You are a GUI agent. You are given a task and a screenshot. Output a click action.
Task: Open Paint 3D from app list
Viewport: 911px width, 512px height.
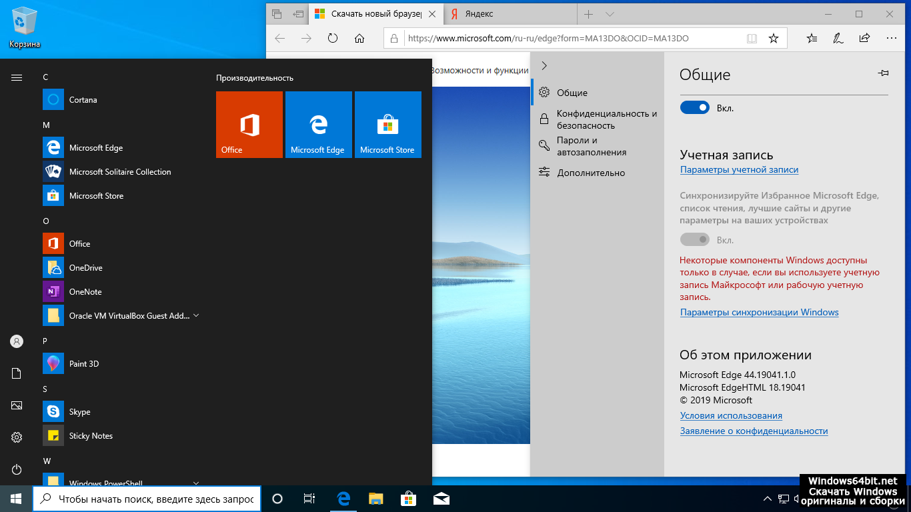[84, 364]
